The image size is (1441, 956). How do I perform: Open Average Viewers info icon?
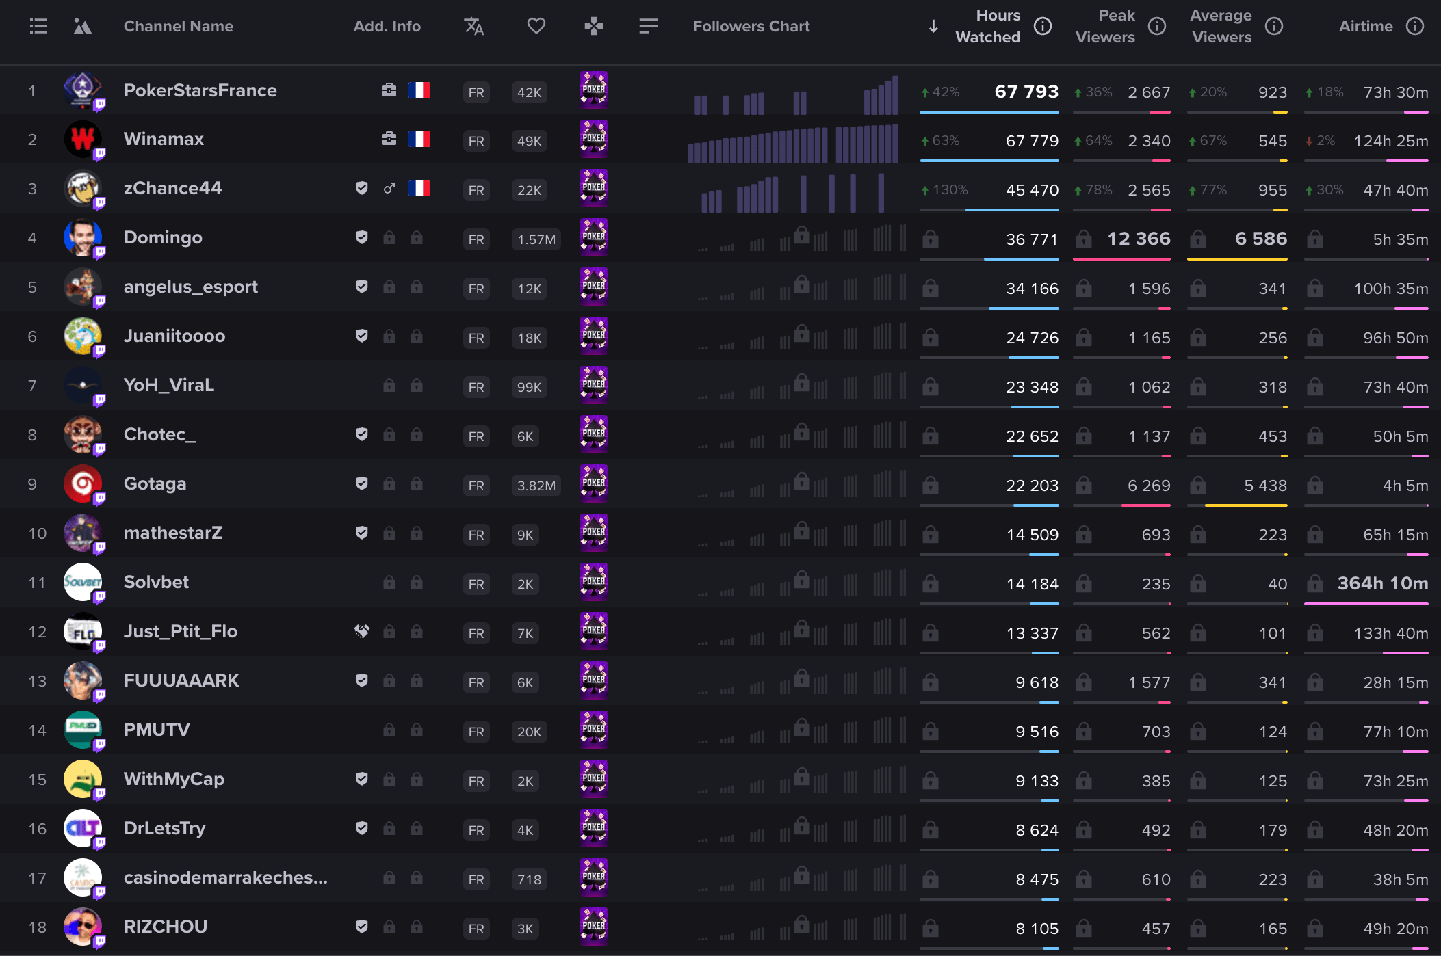[1274, 26]
